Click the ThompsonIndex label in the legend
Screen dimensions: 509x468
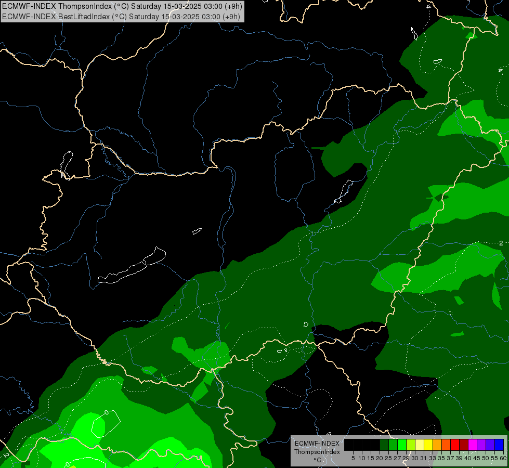tap(317, 452)
